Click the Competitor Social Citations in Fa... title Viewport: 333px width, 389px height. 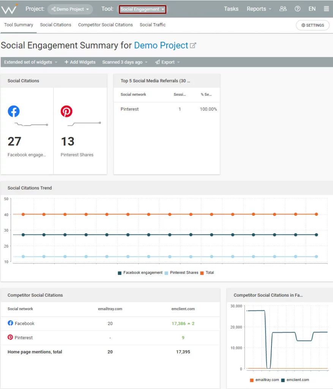point(268,295)
